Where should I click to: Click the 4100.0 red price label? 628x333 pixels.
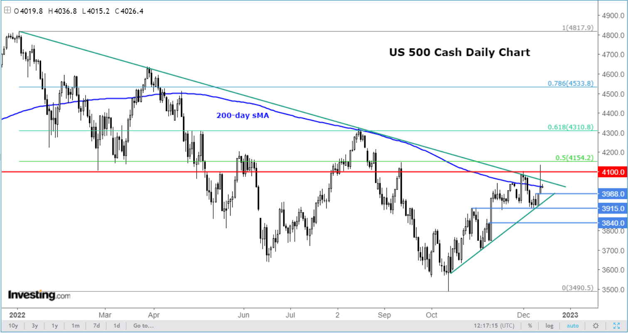click(x=612, y=172)
